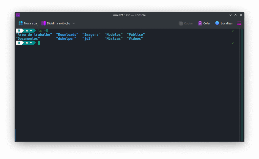Open a new tab with Nova aba
The image size is (259, 159).
27,23
